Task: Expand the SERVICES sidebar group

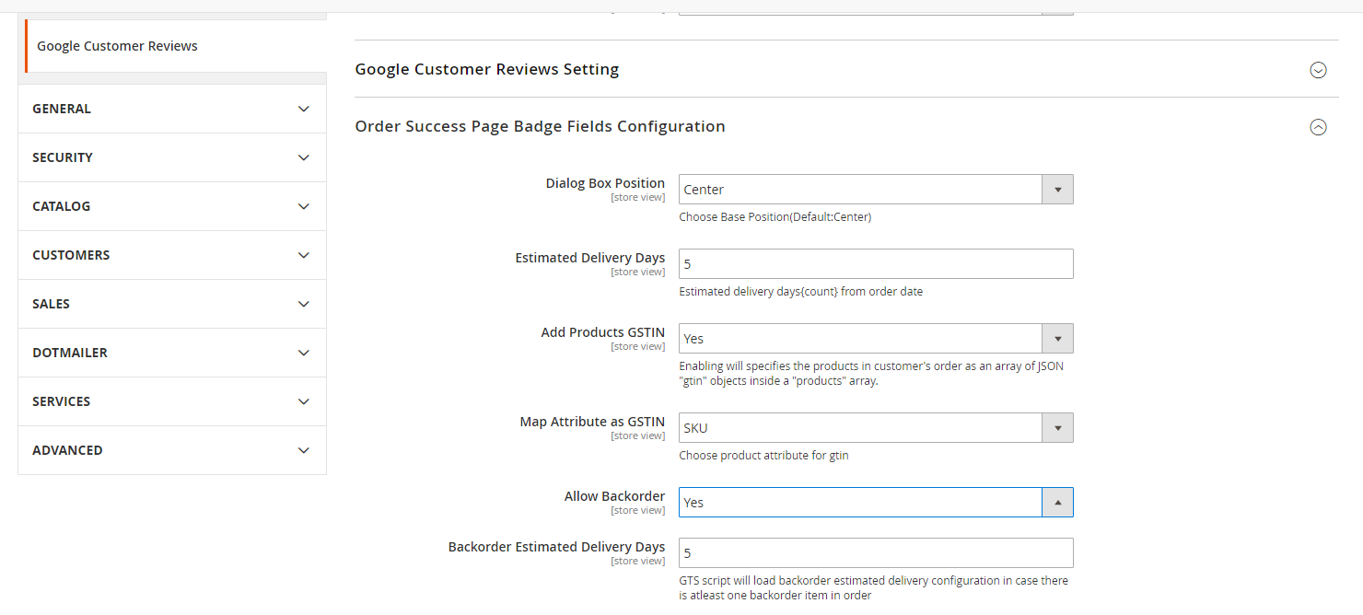Action: (x=171, y=401)
